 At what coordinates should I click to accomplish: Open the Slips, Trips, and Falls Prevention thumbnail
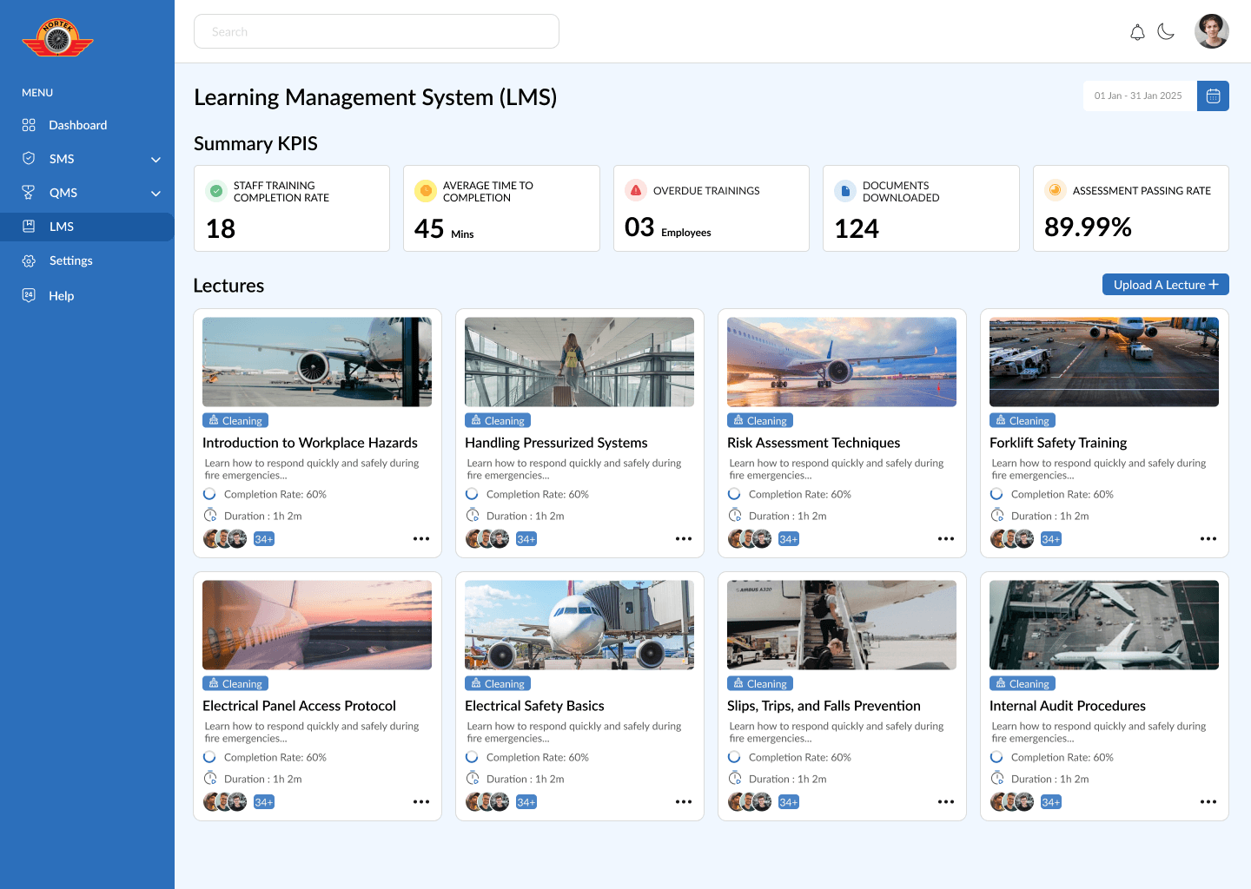842,625
